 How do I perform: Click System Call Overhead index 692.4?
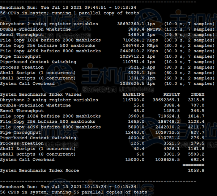pos(197,160)
